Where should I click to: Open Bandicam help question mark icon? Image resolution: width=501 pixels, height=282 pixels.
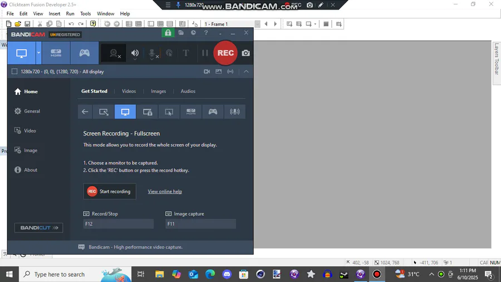206,33
